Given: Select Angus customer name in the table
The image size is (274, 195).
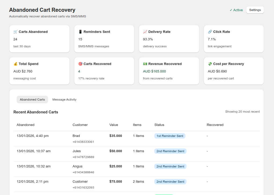Looking at the screenshot, I should 78,166.
